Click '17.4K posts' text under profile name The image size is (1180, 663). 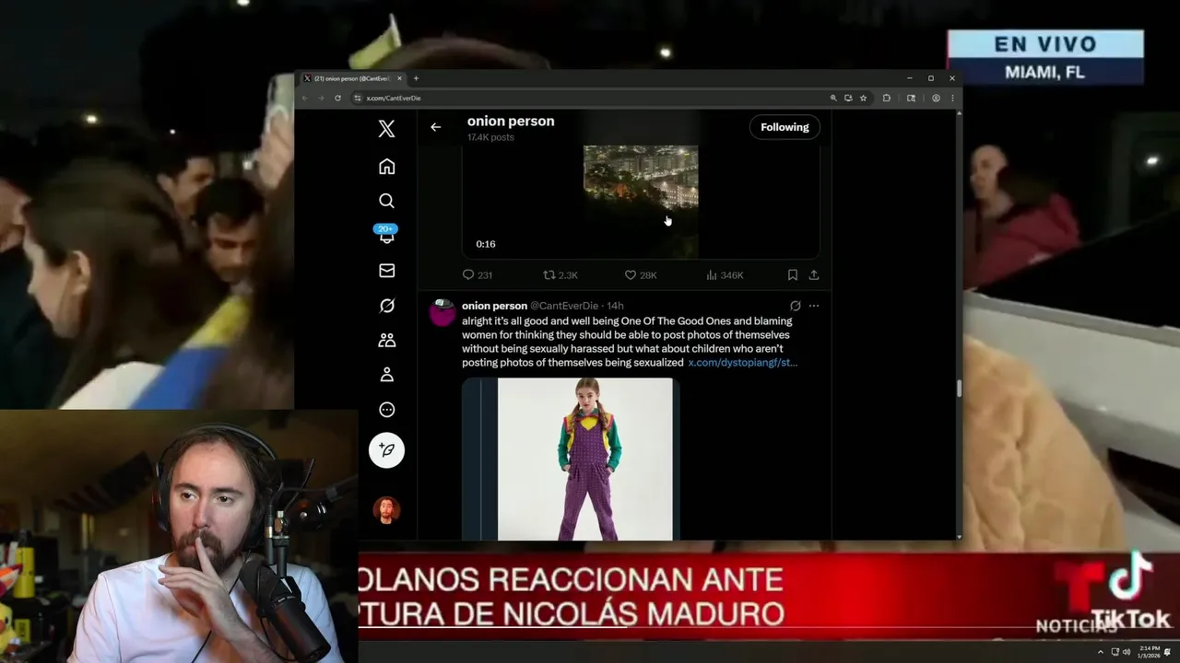pos(490,137)
